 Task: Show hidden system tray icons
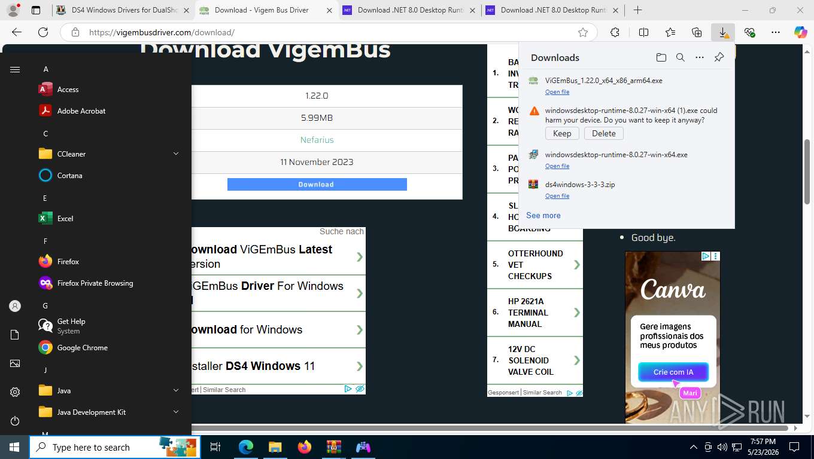[x=694, y=447]
